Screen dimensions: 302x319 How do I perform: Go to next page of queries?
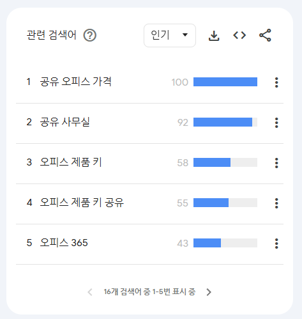pos(209,292)
